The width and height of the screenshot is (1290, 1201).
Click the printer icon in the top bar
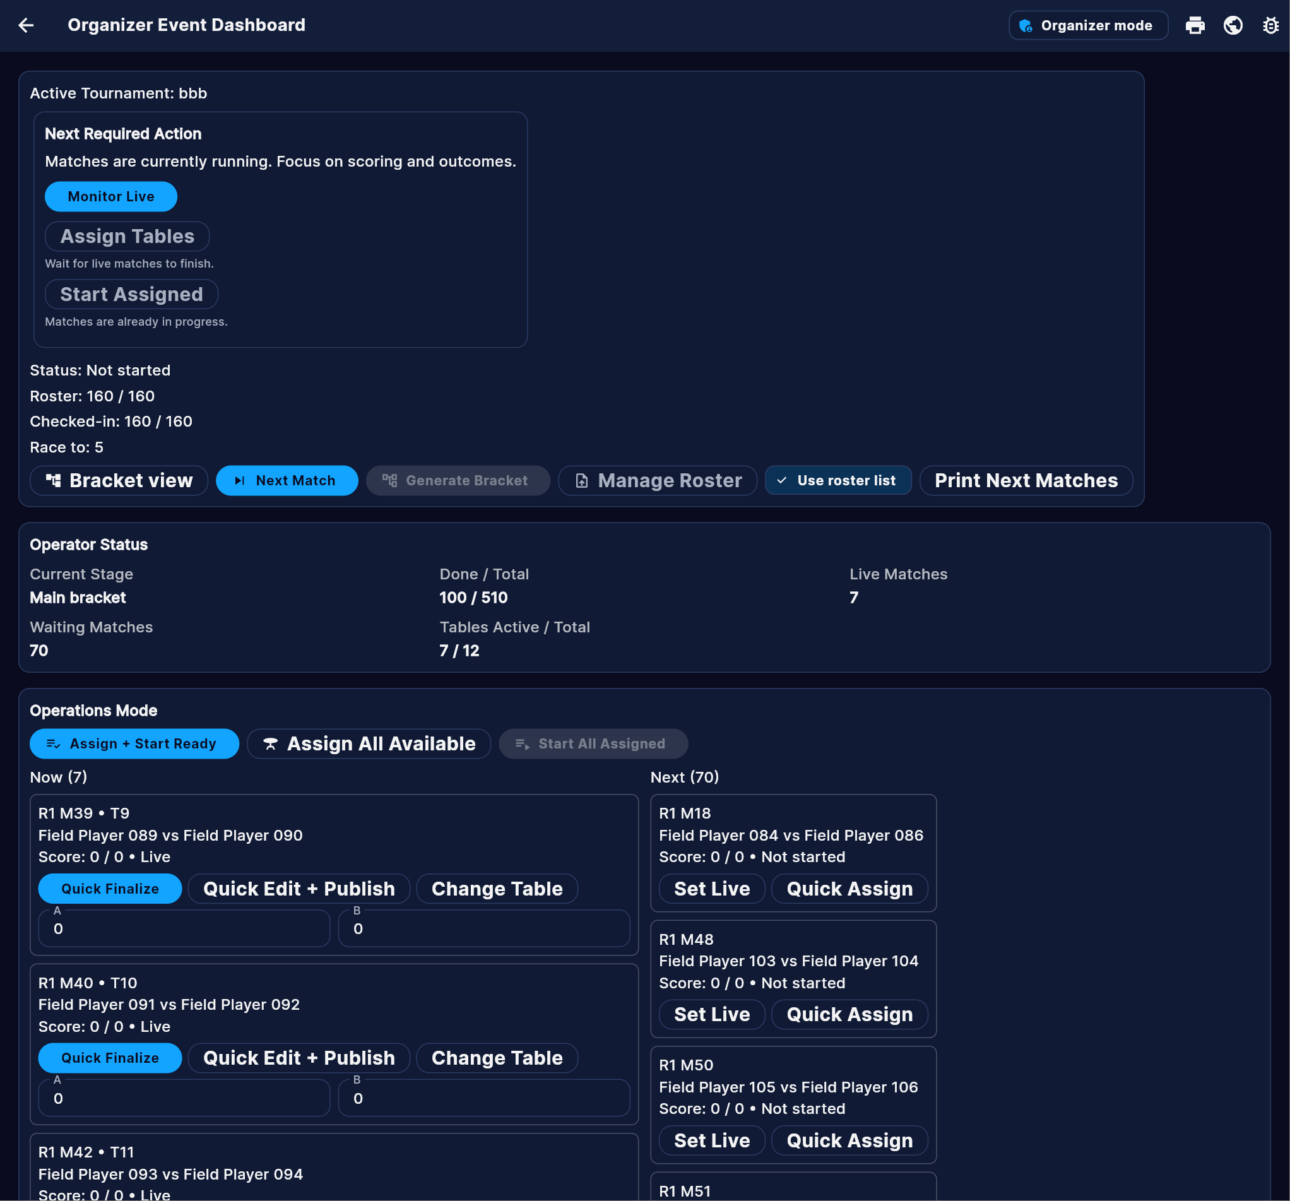point(1195,25)
